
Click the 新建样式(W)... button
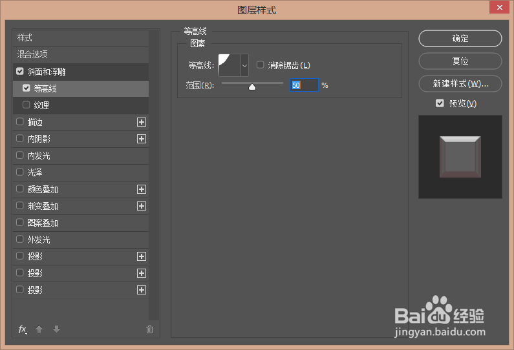click(x=460, y=84)
